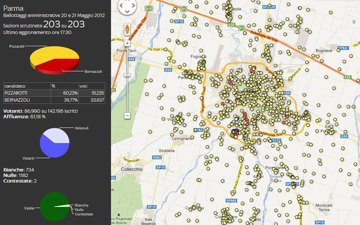The image size is (360, 225).
Task: Pick the Street View pegman icon
Action: 127,29
